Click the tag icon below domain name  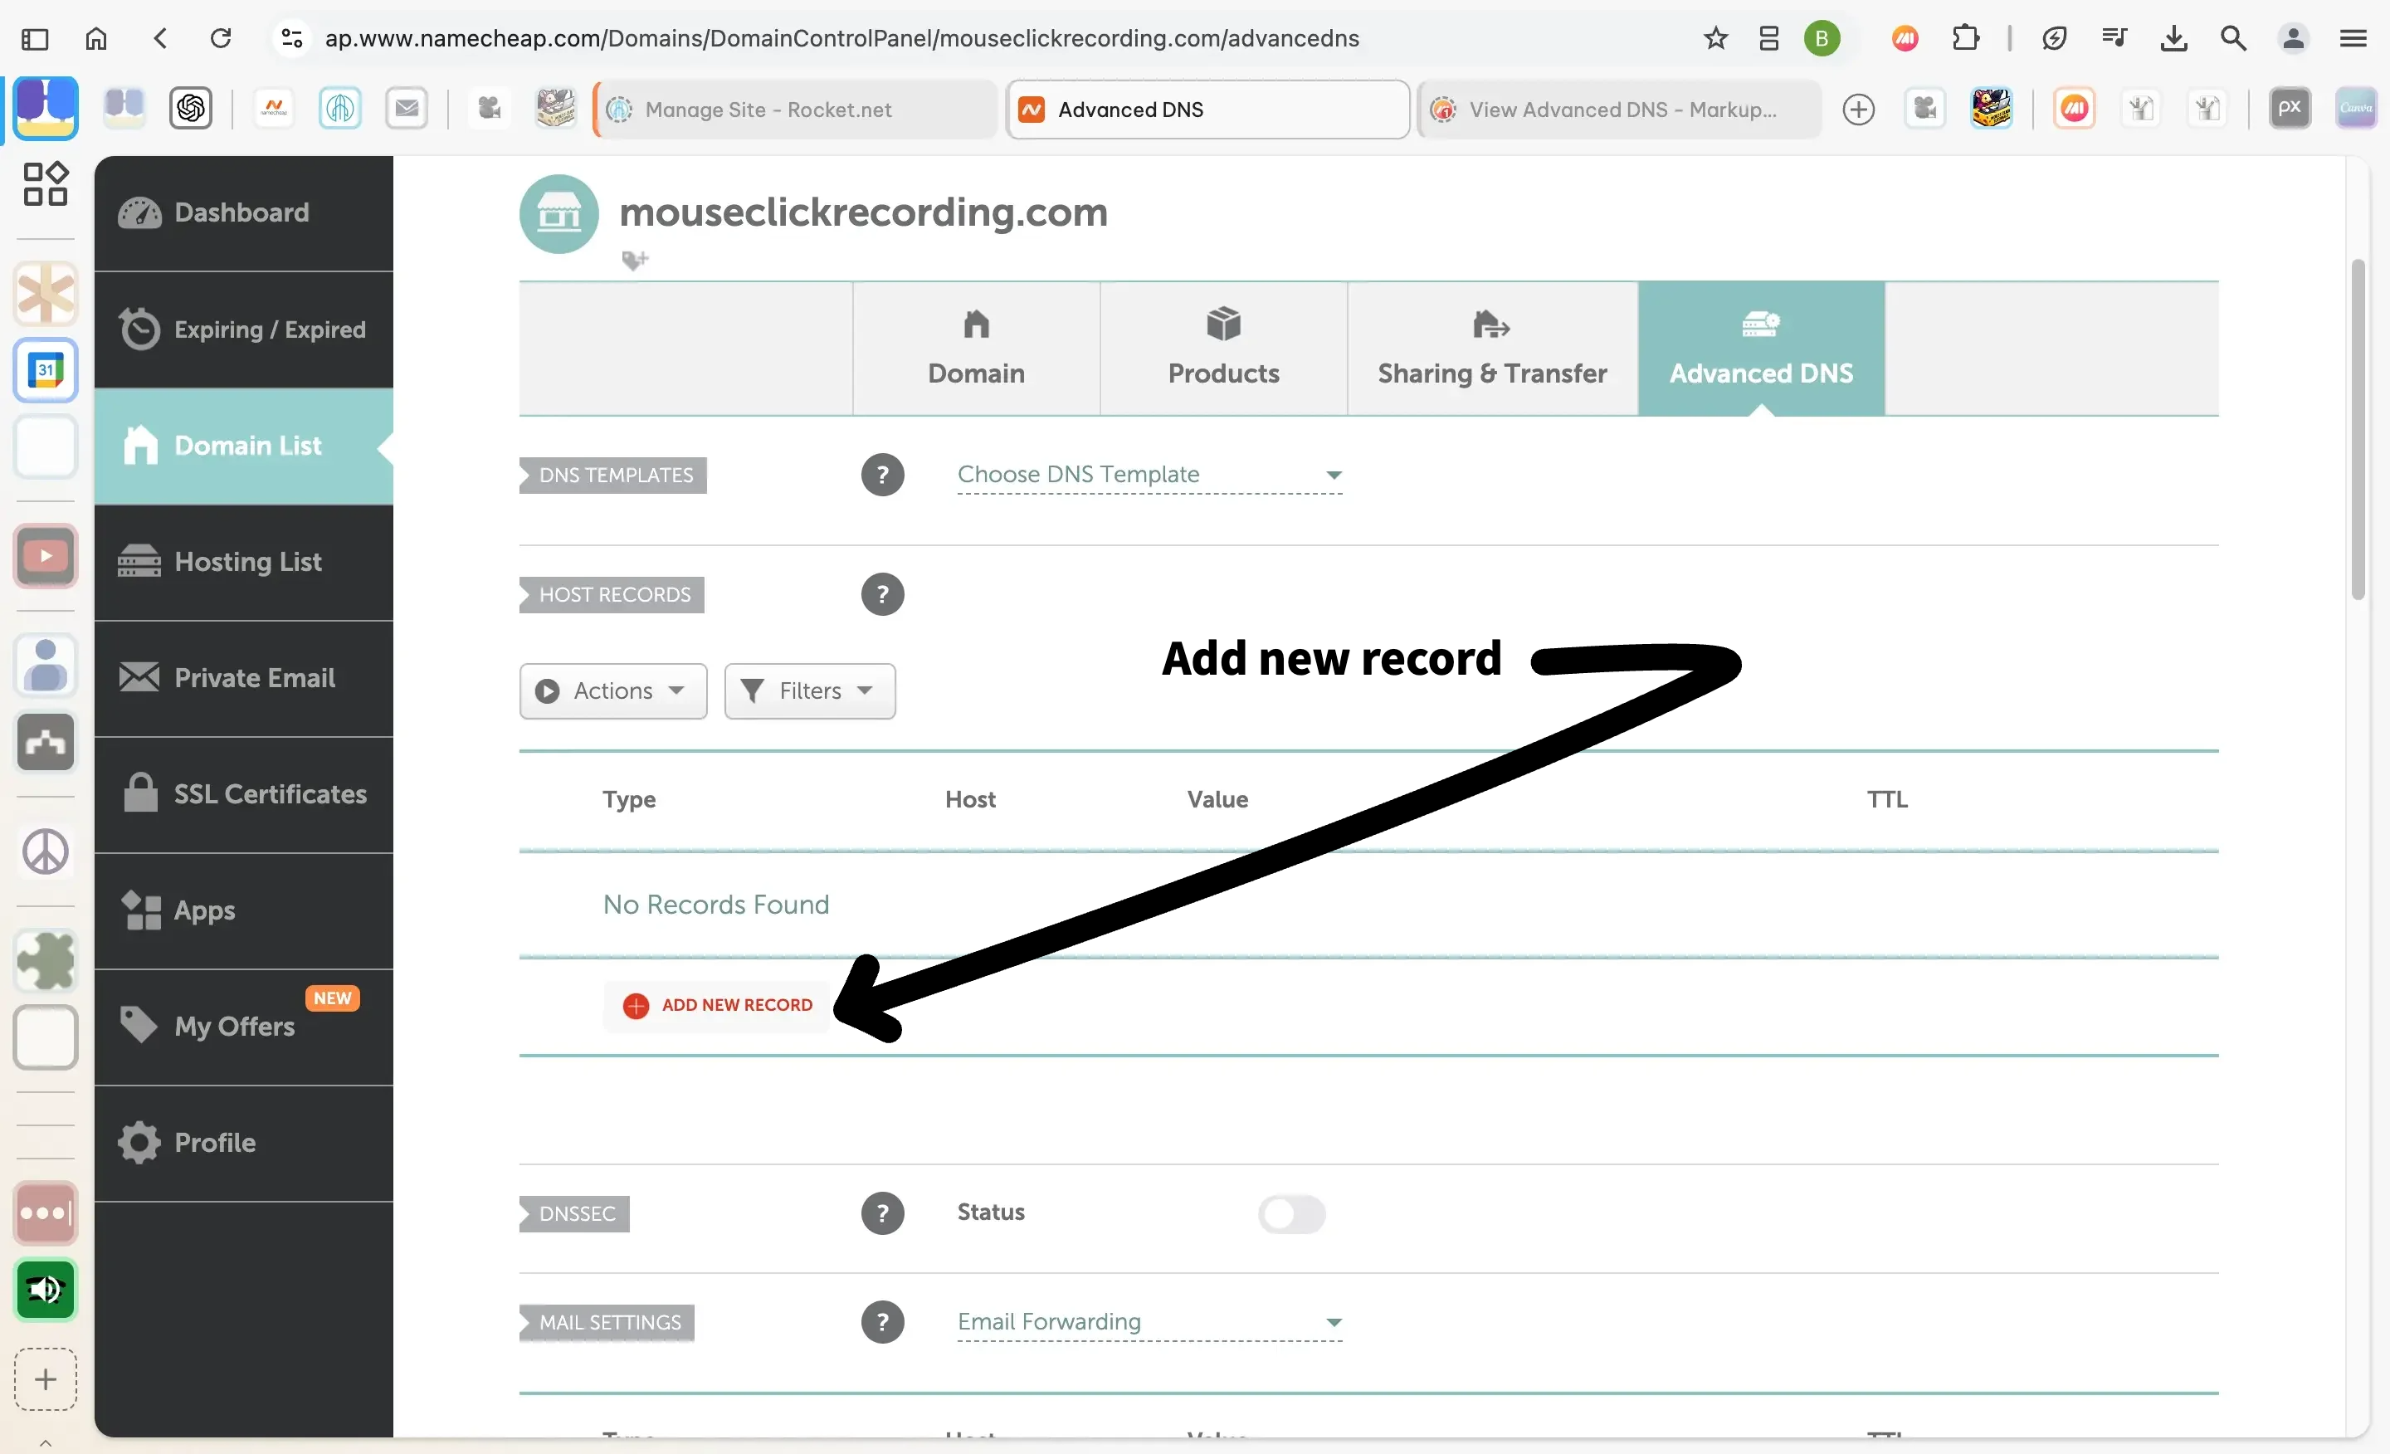(x=634, y=260)
